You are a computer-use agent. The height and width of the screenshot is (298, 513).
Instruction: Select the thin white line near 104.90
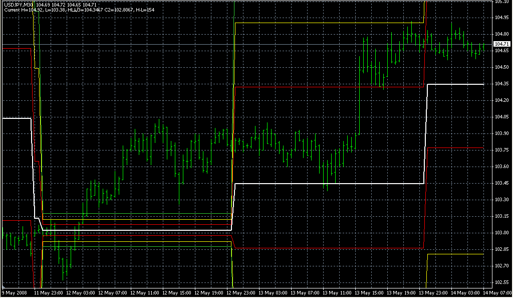tap(326, 23)
